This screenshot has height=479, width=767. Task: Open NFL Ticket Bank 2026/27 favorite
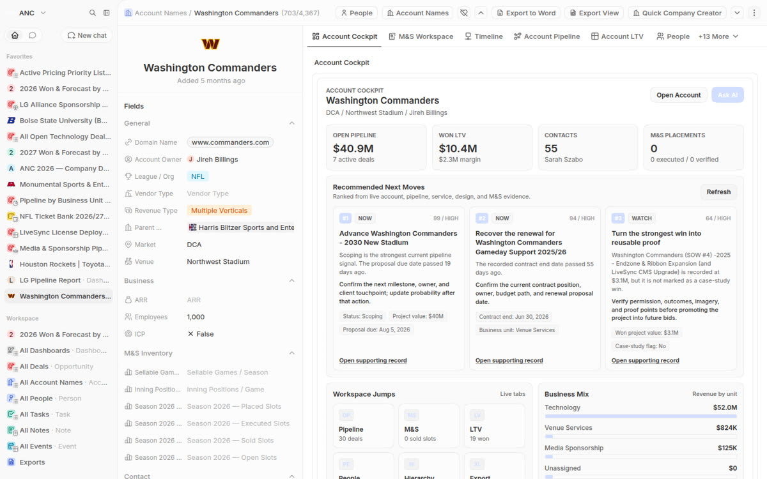(59, 217)
